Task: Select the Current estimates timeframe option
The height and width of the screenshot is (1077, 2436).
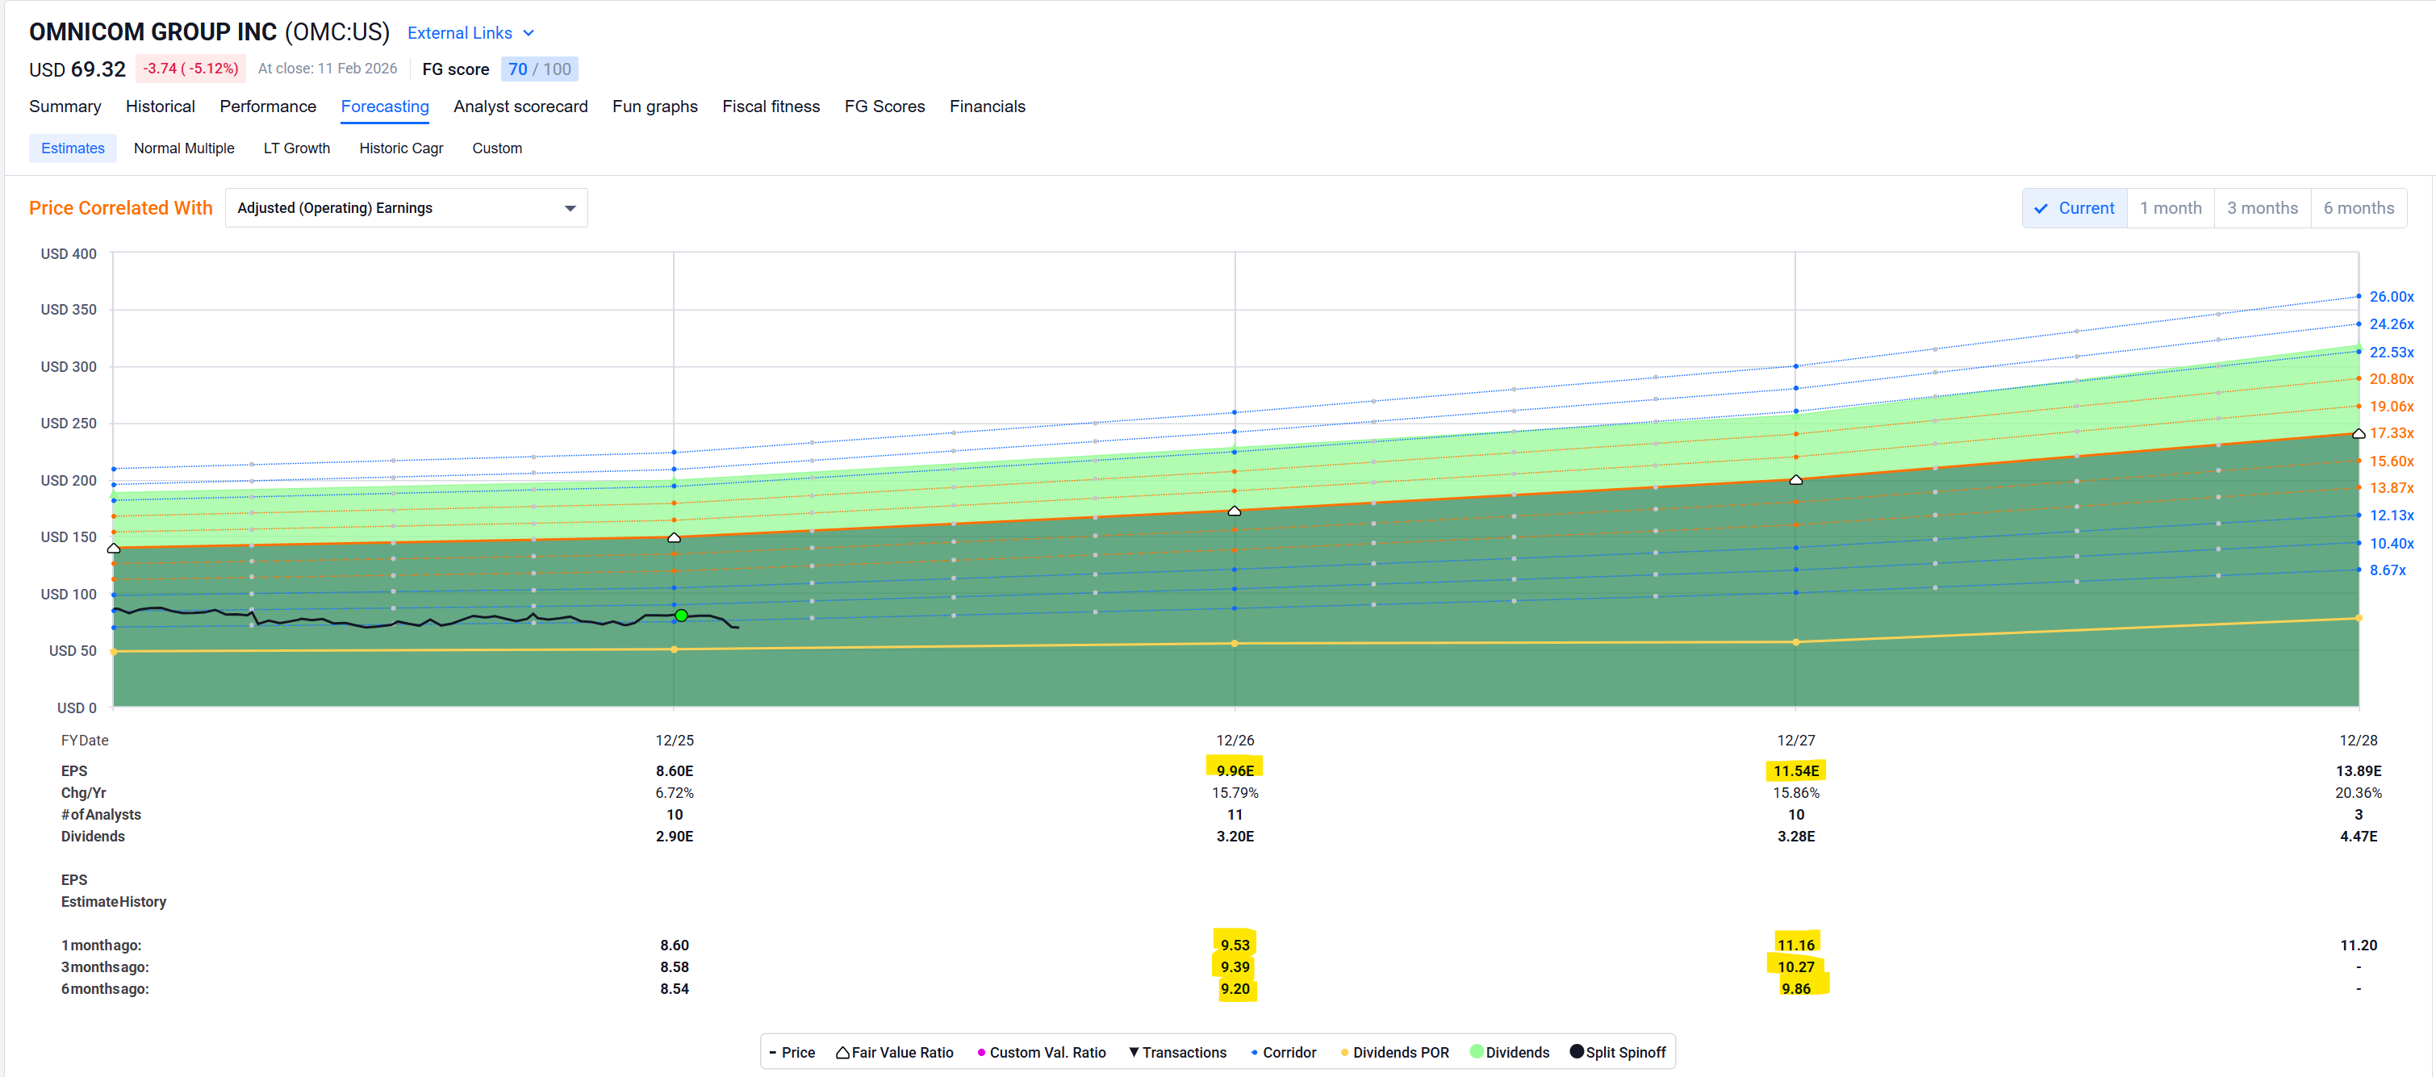Action: pos(2075,208)
